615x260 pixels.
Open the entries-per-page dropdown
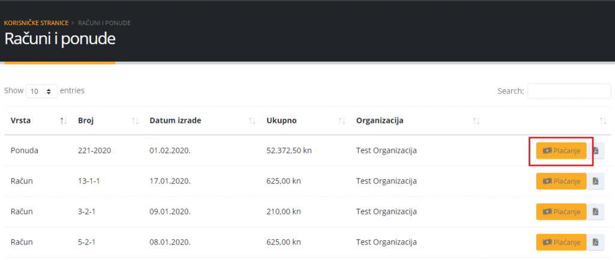coord(41,91)
